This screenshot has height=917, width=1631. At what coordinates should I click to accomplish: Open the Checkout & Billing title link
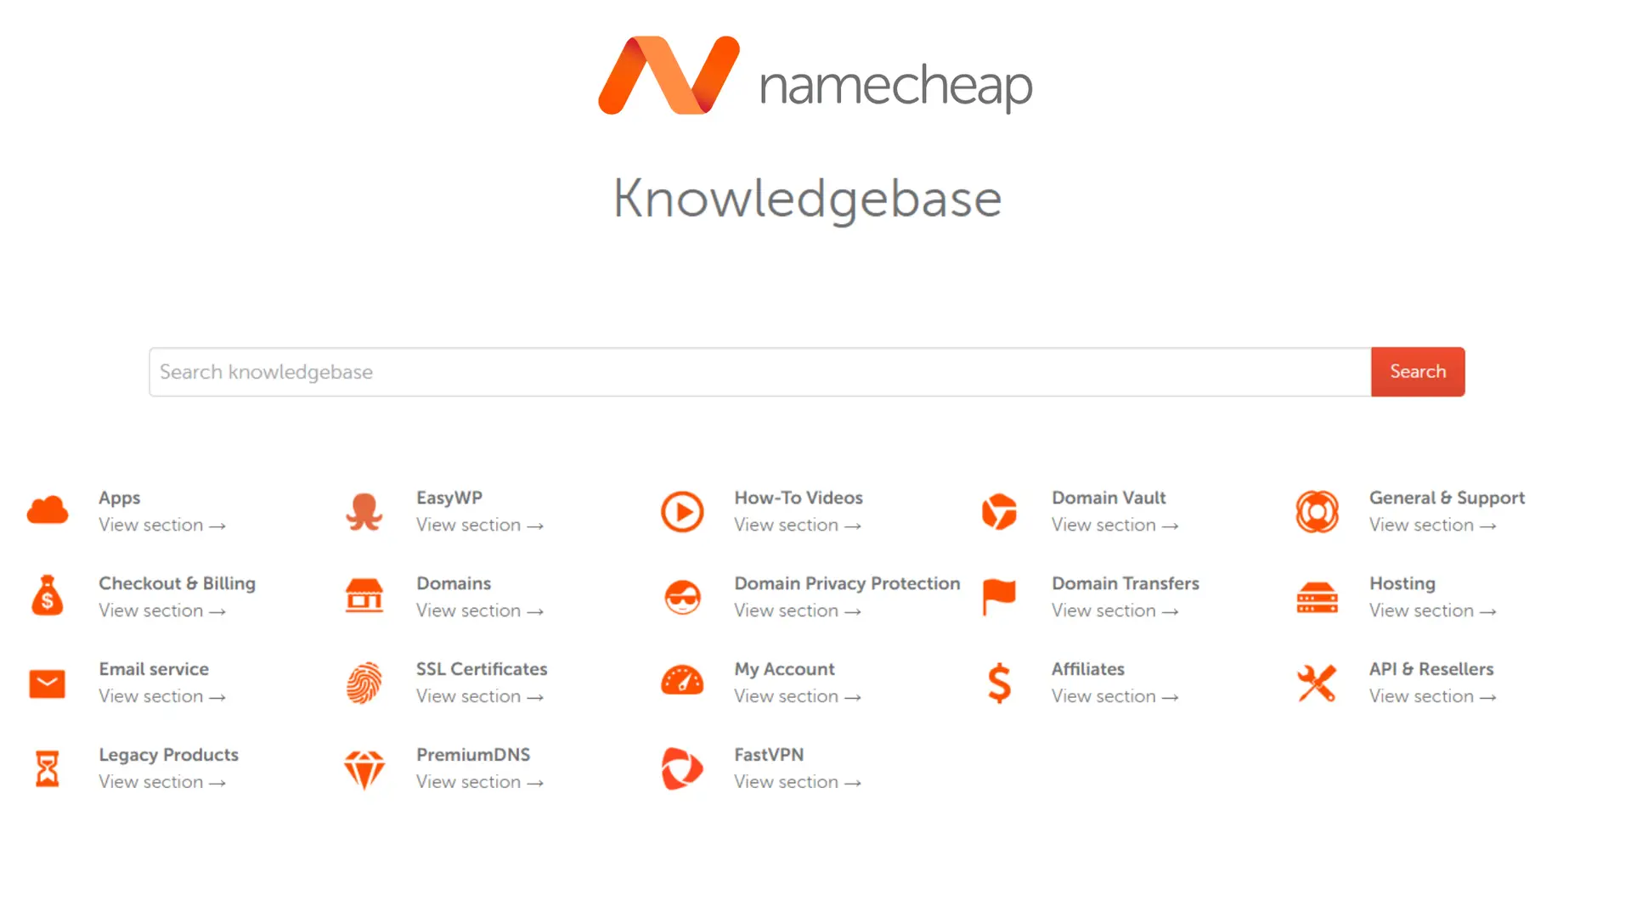pyautogui.click(x=177, y=584)
